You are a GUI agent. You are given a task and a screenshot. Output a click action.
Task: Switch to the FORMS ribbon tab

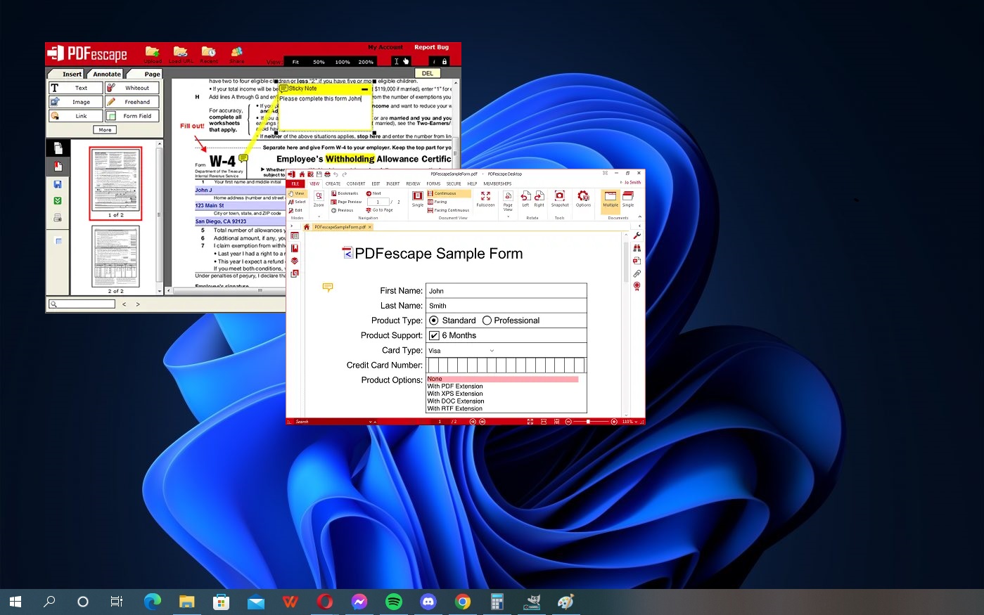tap(433, 183)
